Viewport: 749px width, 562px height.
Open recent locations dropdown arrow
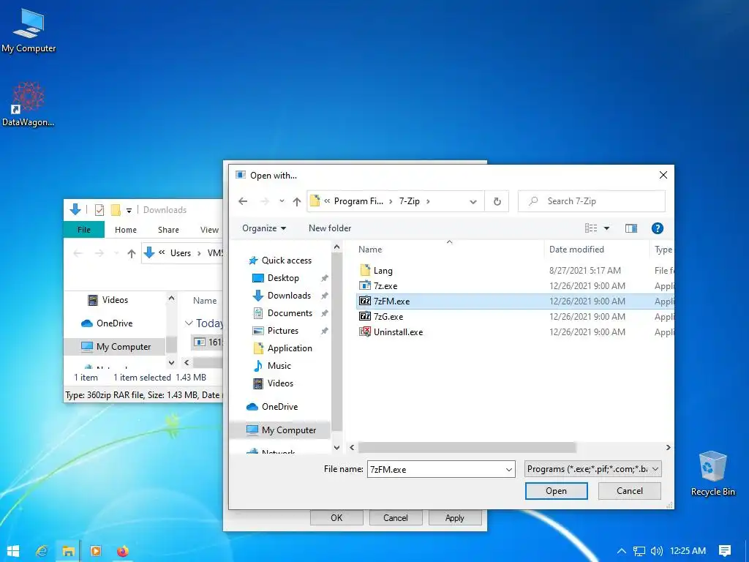click(282, 201)
